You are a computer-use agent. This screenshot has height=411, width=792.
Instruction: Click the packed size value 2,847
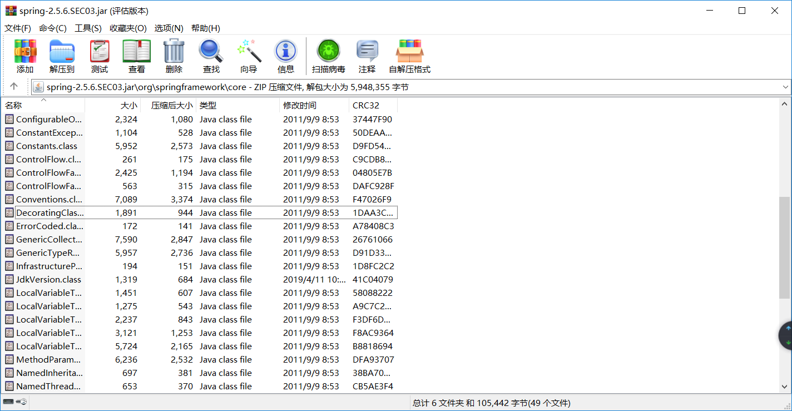tap(182, 239)
